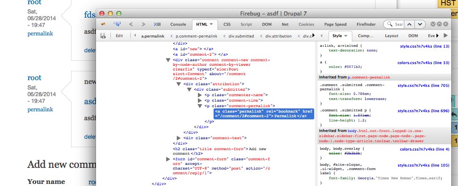This screenshot has width=458, height=186.
Task: Find previous search result with up arrow
Action: pos(409,24)
